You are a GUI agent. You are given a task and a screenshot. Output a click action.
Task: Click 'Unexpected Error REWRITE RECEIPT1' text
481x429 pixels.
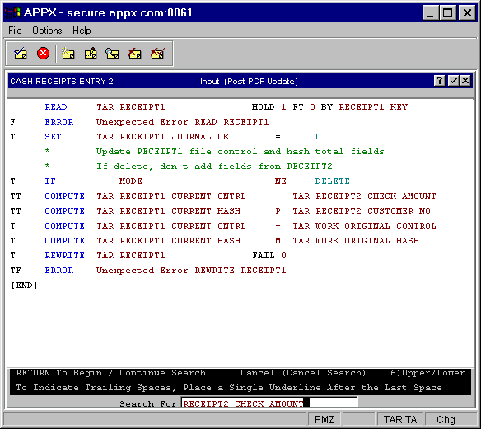tap(191, 271)
